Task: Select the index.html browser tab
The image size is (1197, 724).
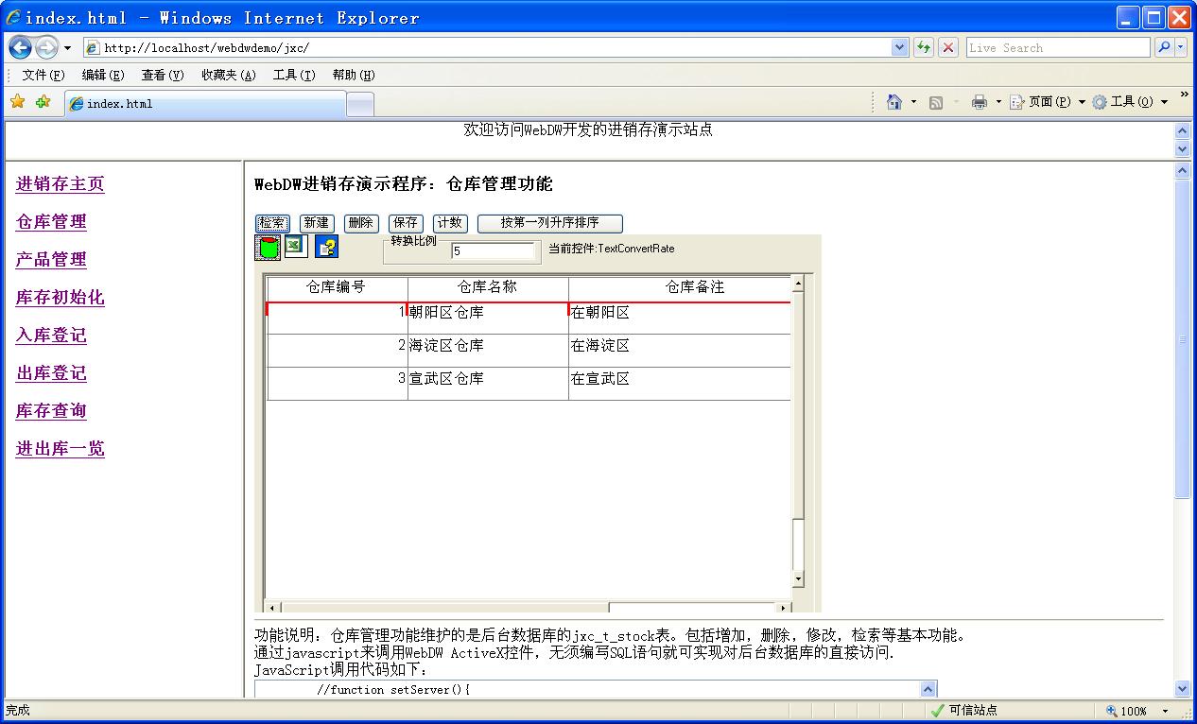Action: [205, 104]
